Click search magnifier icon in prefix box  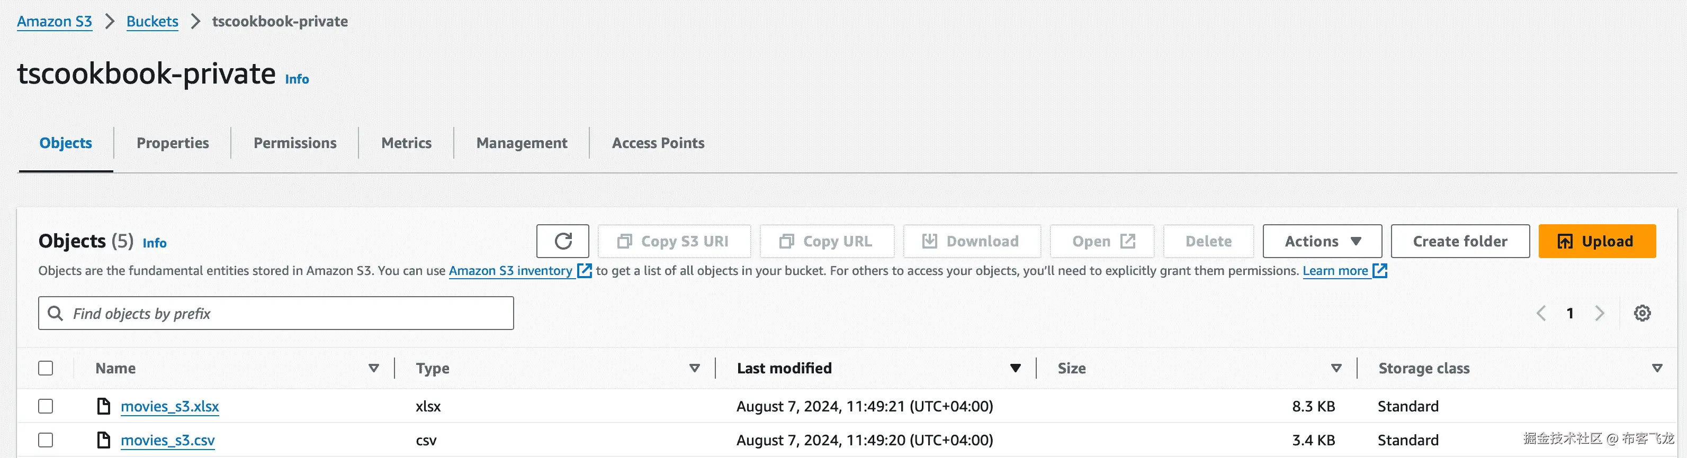(x=56, y=314)
